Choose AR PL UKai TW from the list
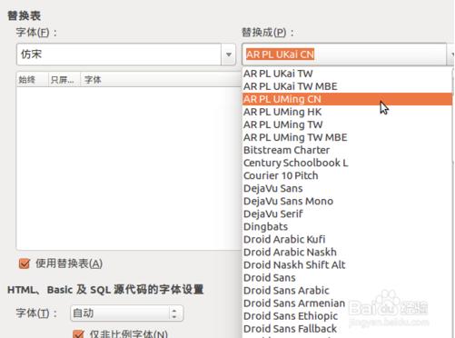455x338 pixels. 347,74
